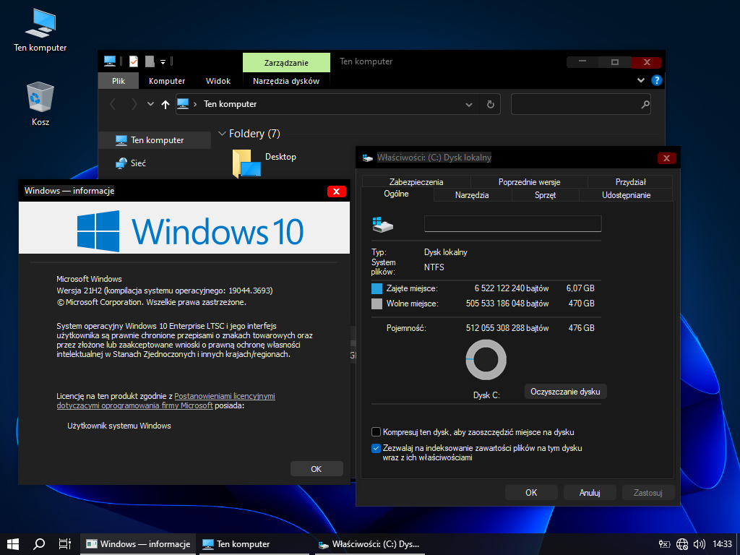Image resolution: width=740 pixels, height=555 pixels.
Task: Open taskbar search magnifier icon
Action: (39, 544)
